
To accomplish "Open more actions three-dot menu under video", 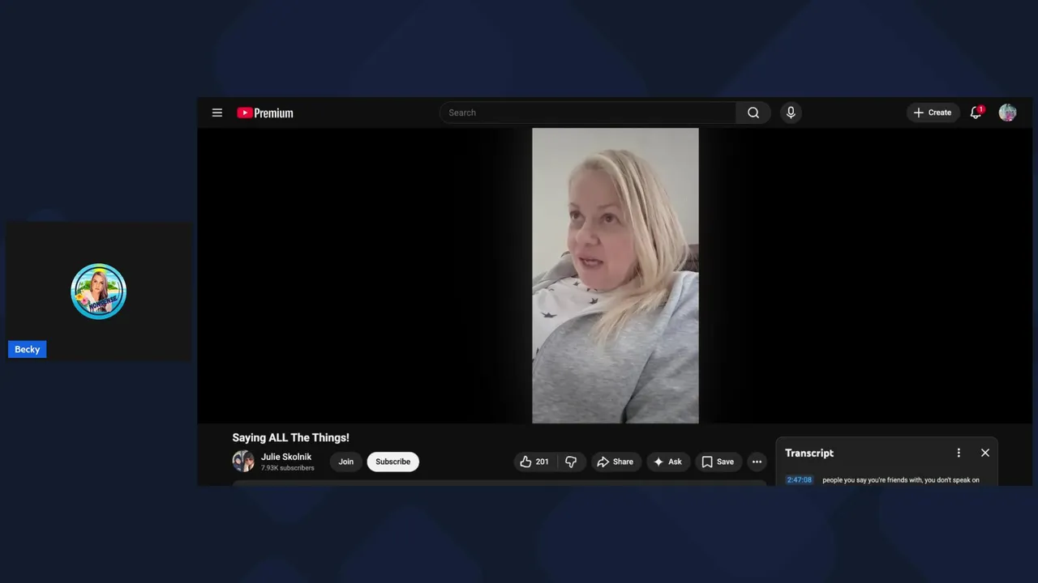I will [757, 462].
